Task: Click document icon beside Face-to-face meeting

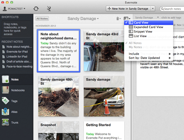Action: click(x=4, y=67)
